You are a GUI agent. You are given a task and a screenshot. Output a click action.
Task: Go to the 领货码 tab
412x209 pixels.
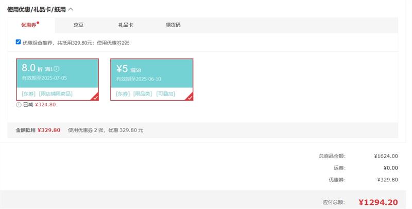point(173,25)
